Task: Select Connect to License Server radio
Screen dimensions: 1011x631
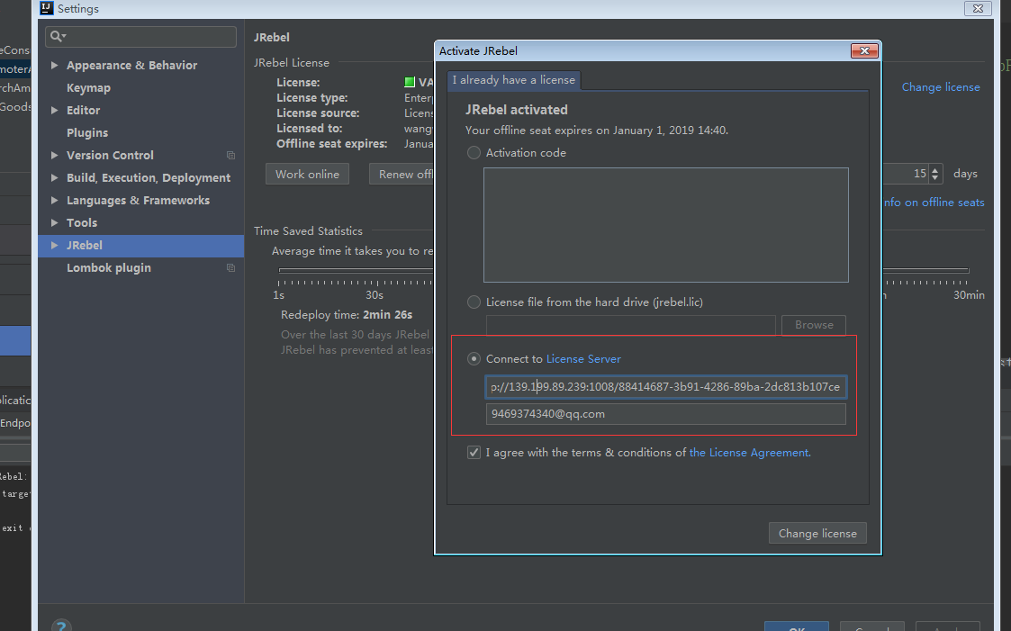Action: (474, 359)
